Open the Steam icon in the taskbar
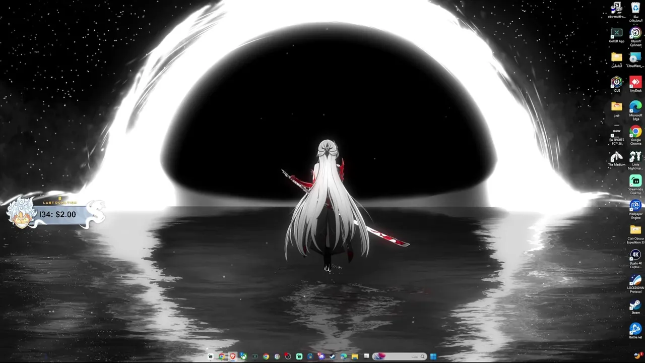This screenshot has height=363, width=645. (332, 356)
